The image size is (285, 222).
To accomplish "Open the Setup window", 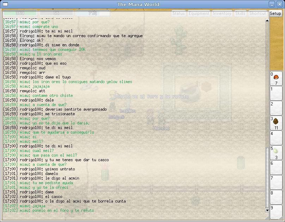I will (275, 13).
